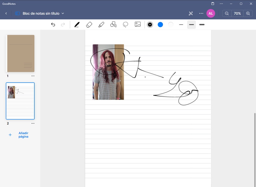
Task: Select the Eraser tool
Action: coord(89,25)
